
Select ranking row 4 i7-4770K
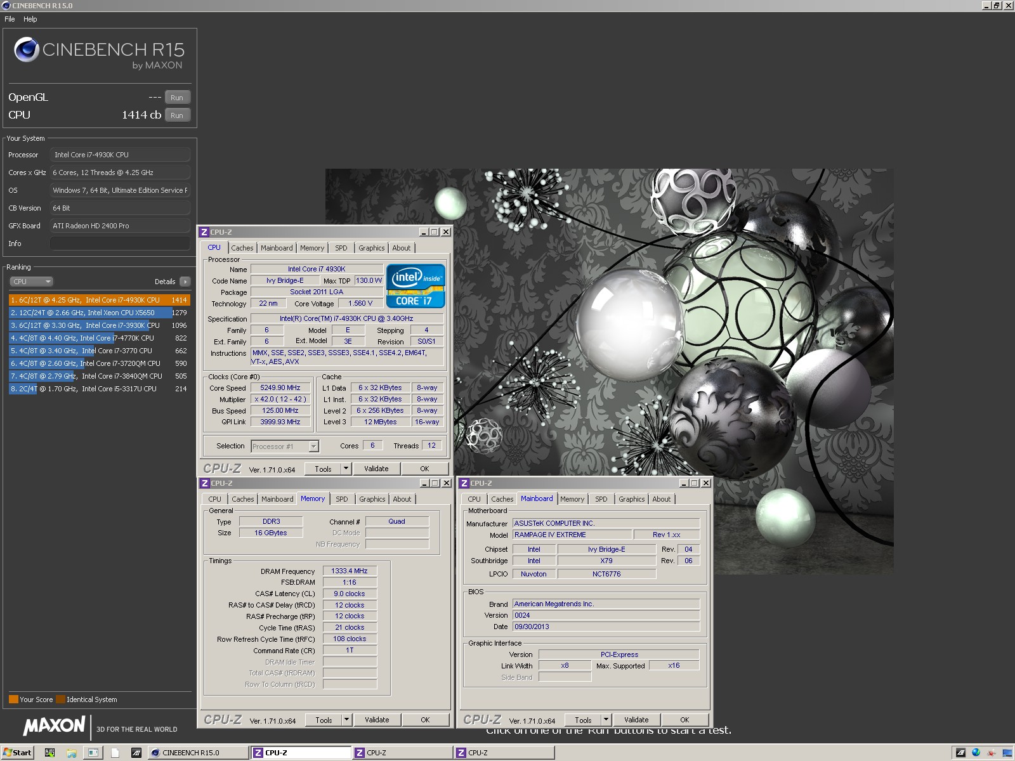pos(99,338)
